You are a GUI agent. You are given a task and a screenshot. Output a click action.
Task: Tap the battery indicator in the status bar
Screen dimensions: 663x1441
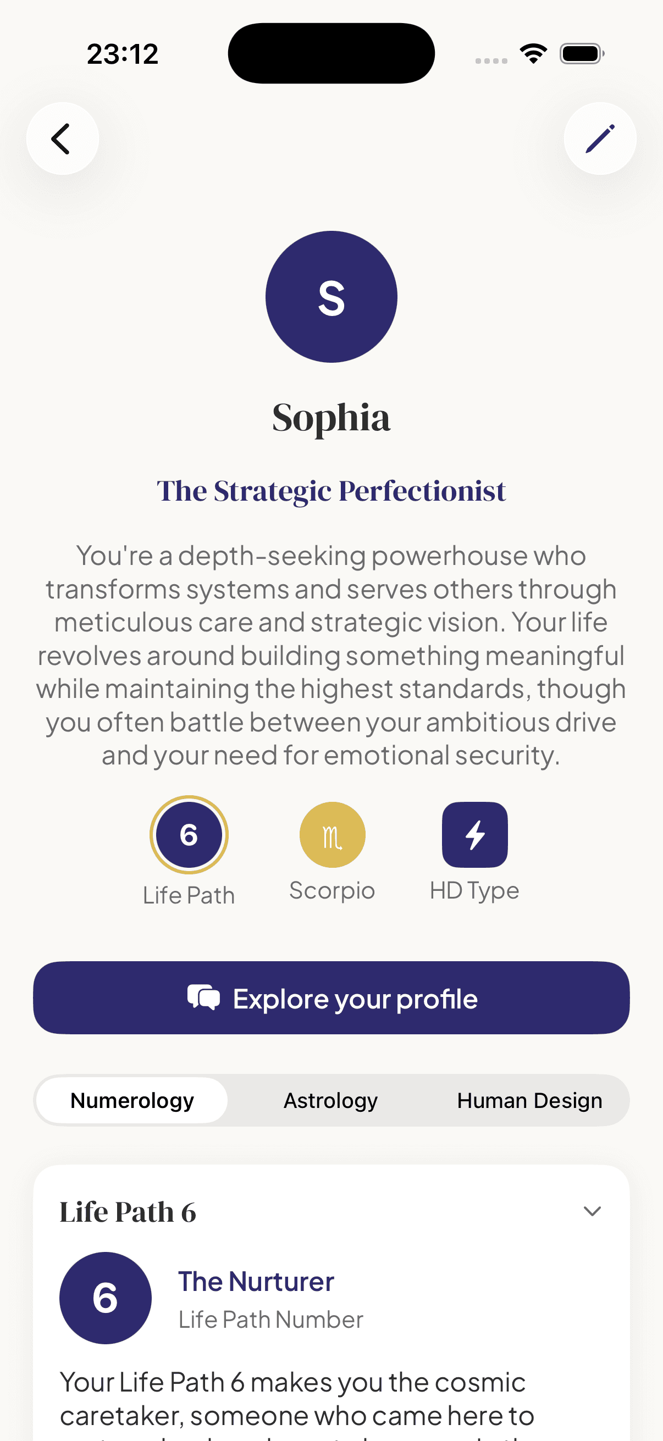coord(581,53)
